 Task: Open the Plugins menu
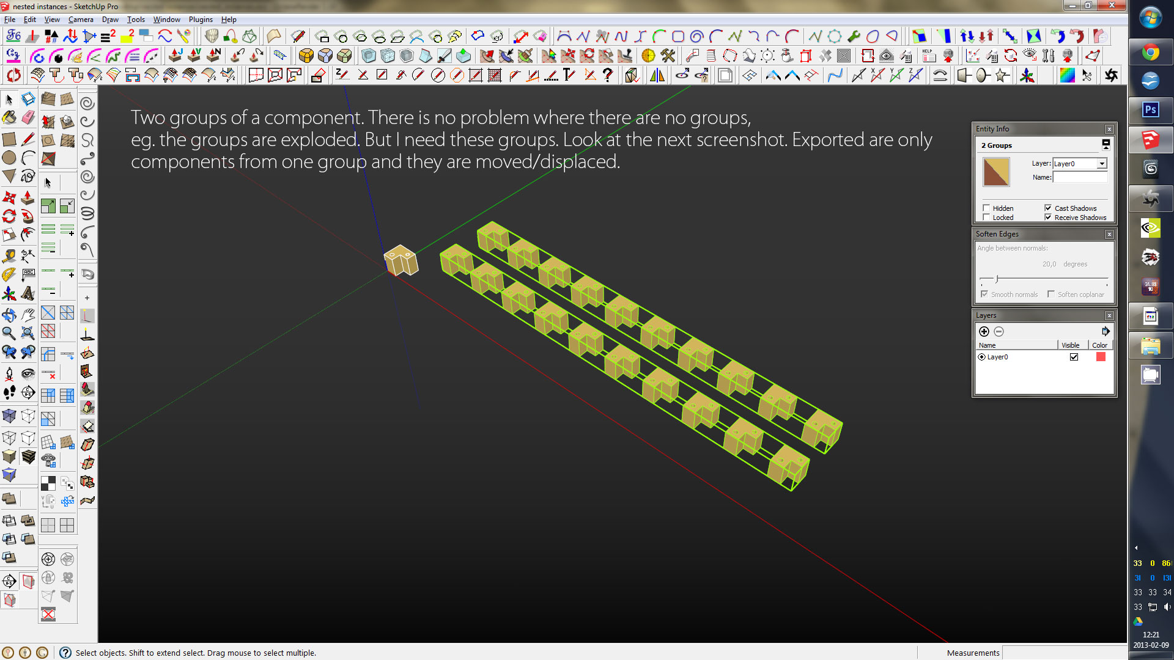click(201, 20)
